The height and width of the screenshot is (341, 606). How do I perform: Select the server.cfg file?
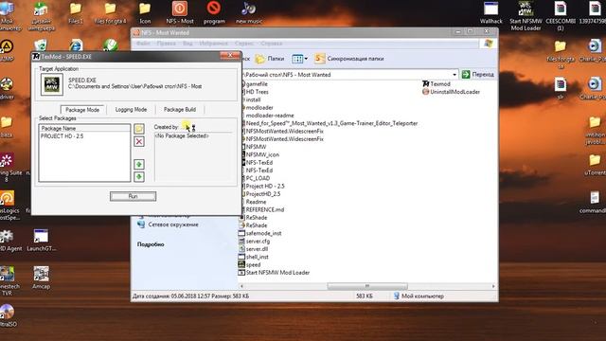click(254, 242)
